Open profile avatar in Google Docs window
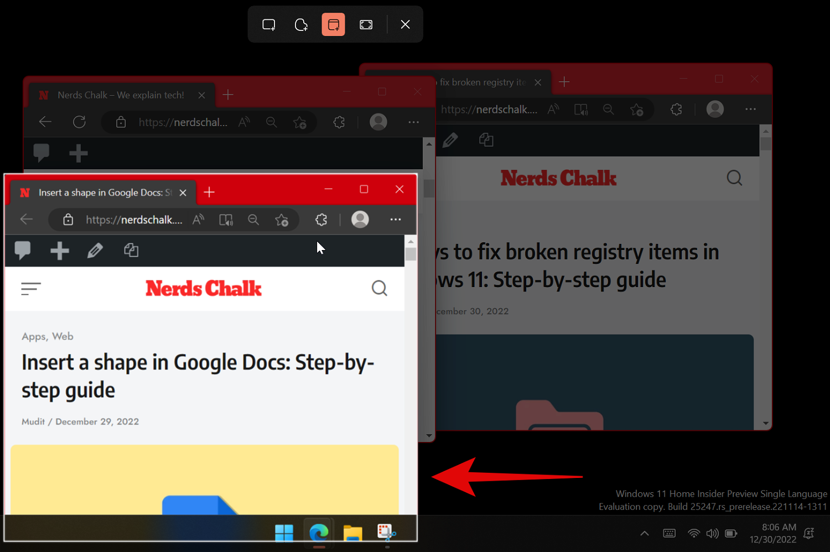The image size is (830, 552). tap(360, 220)
